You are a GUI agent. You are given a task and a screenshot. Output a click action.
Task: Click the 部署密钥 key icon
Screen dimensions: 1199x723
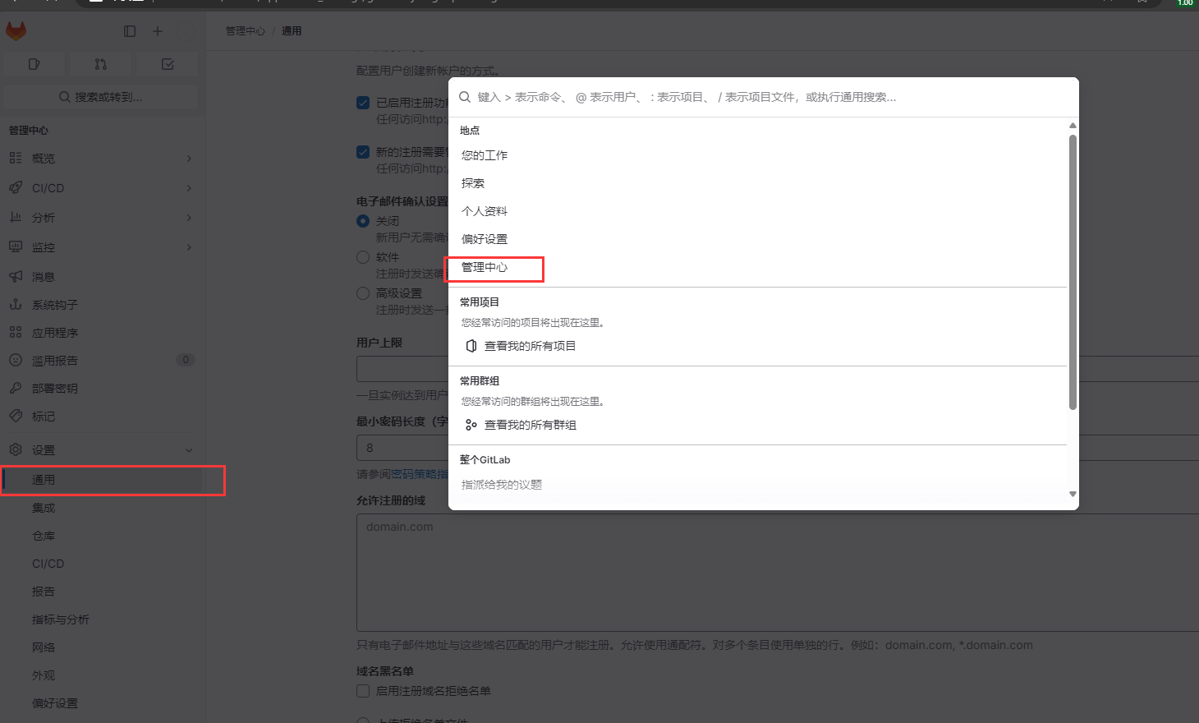click(16, 388)
